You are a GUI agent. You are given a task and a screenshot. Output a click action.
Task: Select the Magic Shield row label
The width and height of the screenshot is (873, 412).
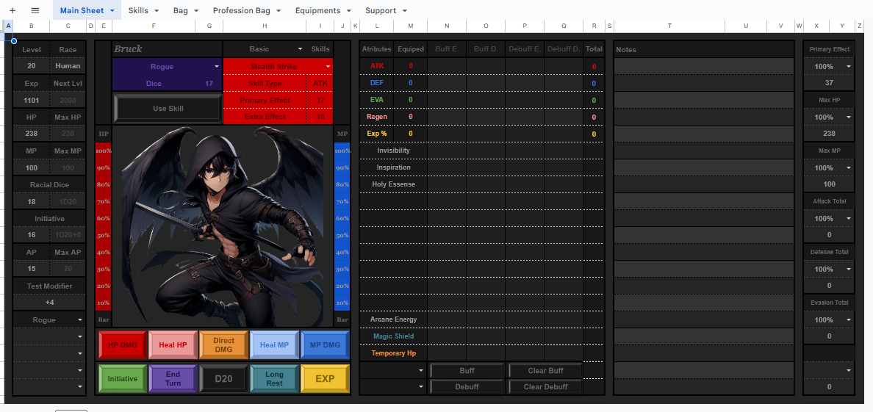click(x=394, y=336)
